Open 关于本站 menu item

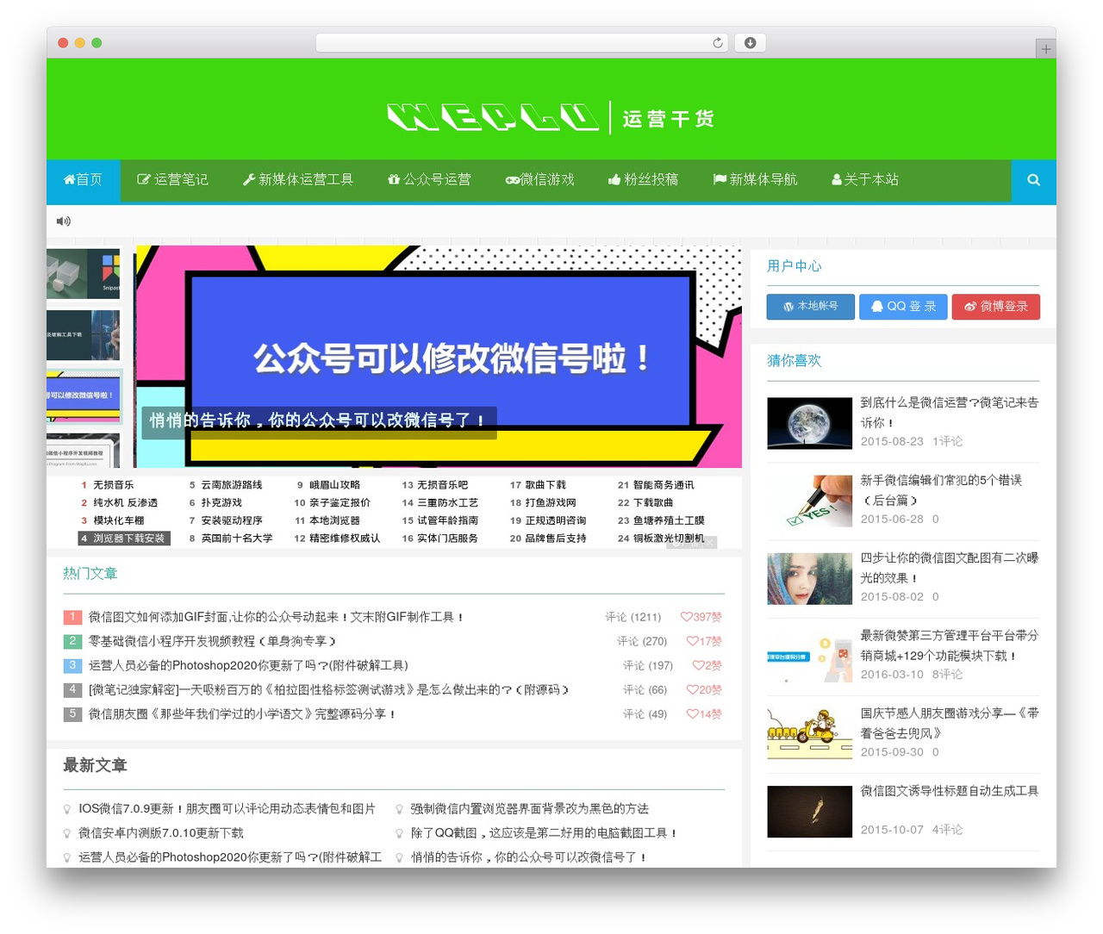[x=865, y=179]
